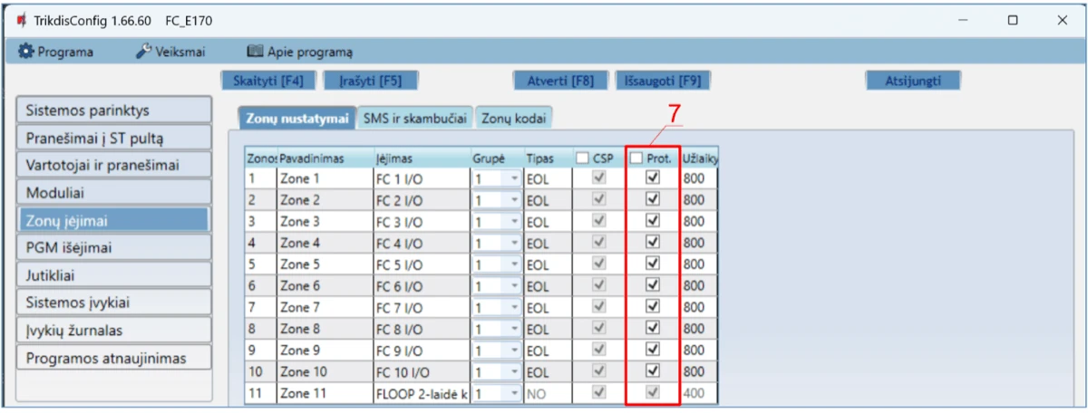This screenshot has height=413, width=1088.
Task: Click the Skaityti [F4] button
Action: point(268,81)
